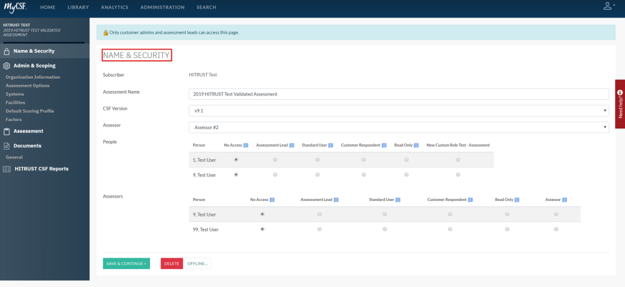The width and height of the screenshot is (625, 287).
Task: Set 5, Test User to Standard User
Action: (x=317, y=160)
